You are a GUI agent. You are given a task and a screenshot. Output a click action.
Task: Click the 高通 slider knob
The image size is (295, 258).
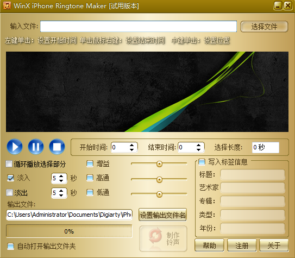point(159,180)
